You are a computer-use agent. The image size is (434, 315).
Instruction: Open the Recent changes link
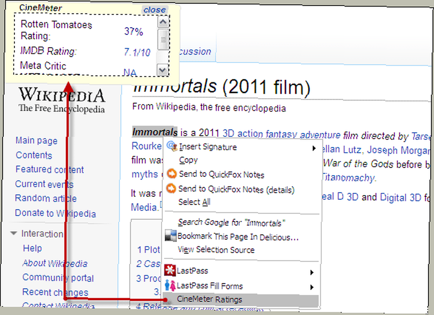click(56, 292)
